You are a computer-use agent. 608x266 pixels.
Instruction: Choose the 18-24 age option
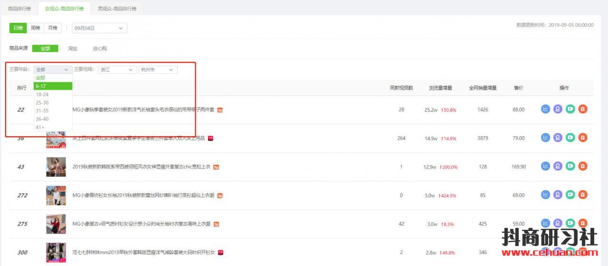click(x=42, y=95)
